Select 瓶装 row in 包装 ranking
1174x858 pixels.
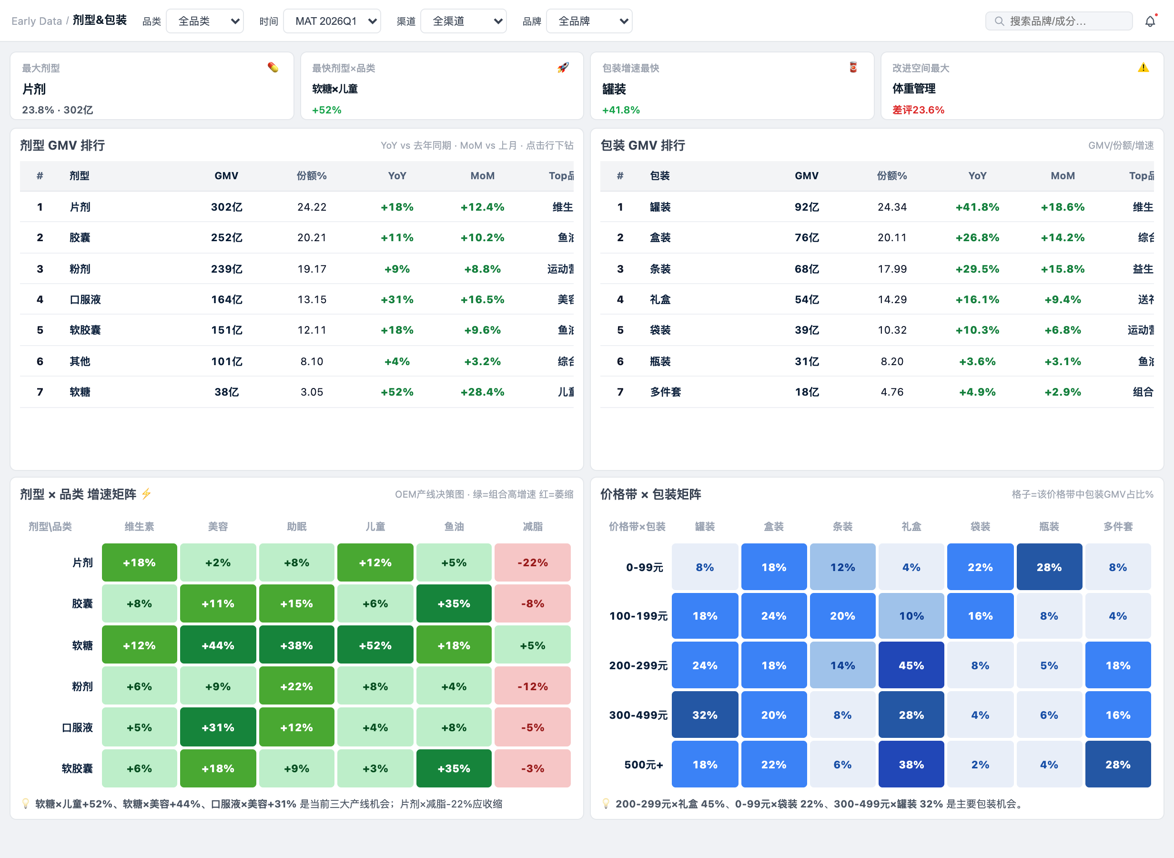[877, 361]
